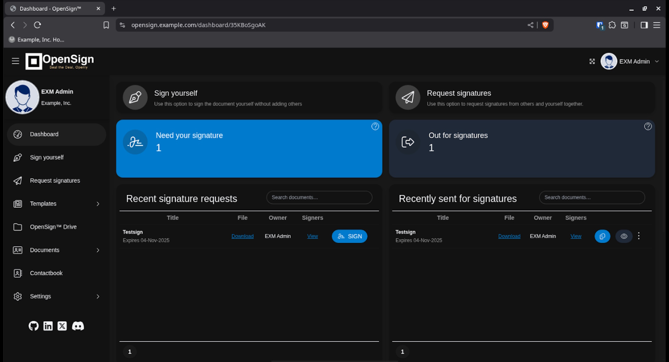The height and width of the screenshot is (362, 669).
Task: Select the Dashboard menu item
Action: click(x=44, y=134)
